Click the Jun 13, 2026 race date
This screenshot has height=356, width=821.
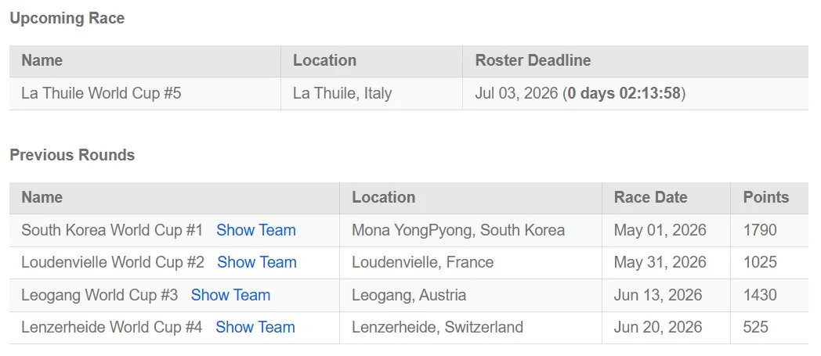pyautogui.click(x=657, y=295)
